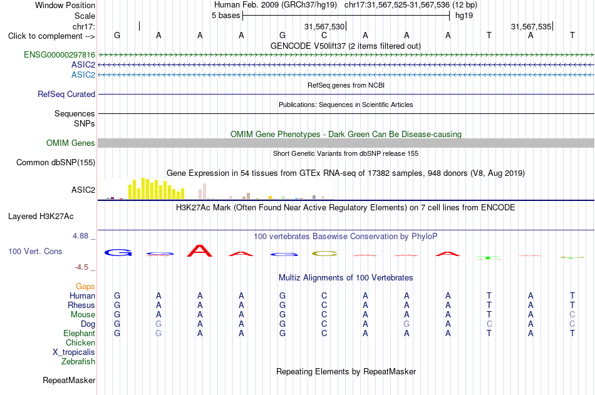Click the '5 bases' scale bar label
The image size is (595, 395).
(x=225, y=16)
